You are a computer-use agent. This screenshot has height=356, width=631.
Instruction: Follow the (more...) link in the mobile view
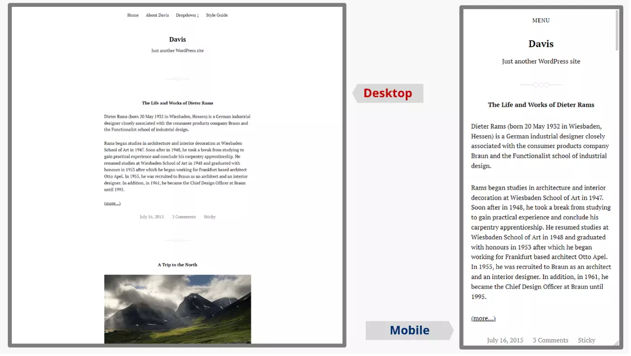[x=483, y=318]
